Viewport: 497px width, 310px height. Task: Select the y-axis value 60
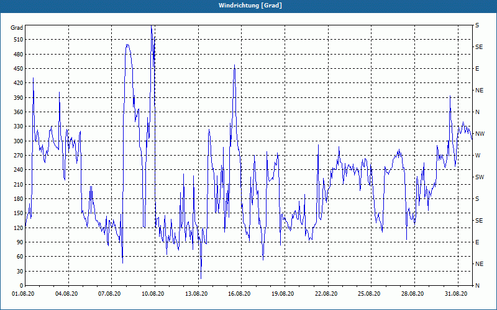pos(20,256)
